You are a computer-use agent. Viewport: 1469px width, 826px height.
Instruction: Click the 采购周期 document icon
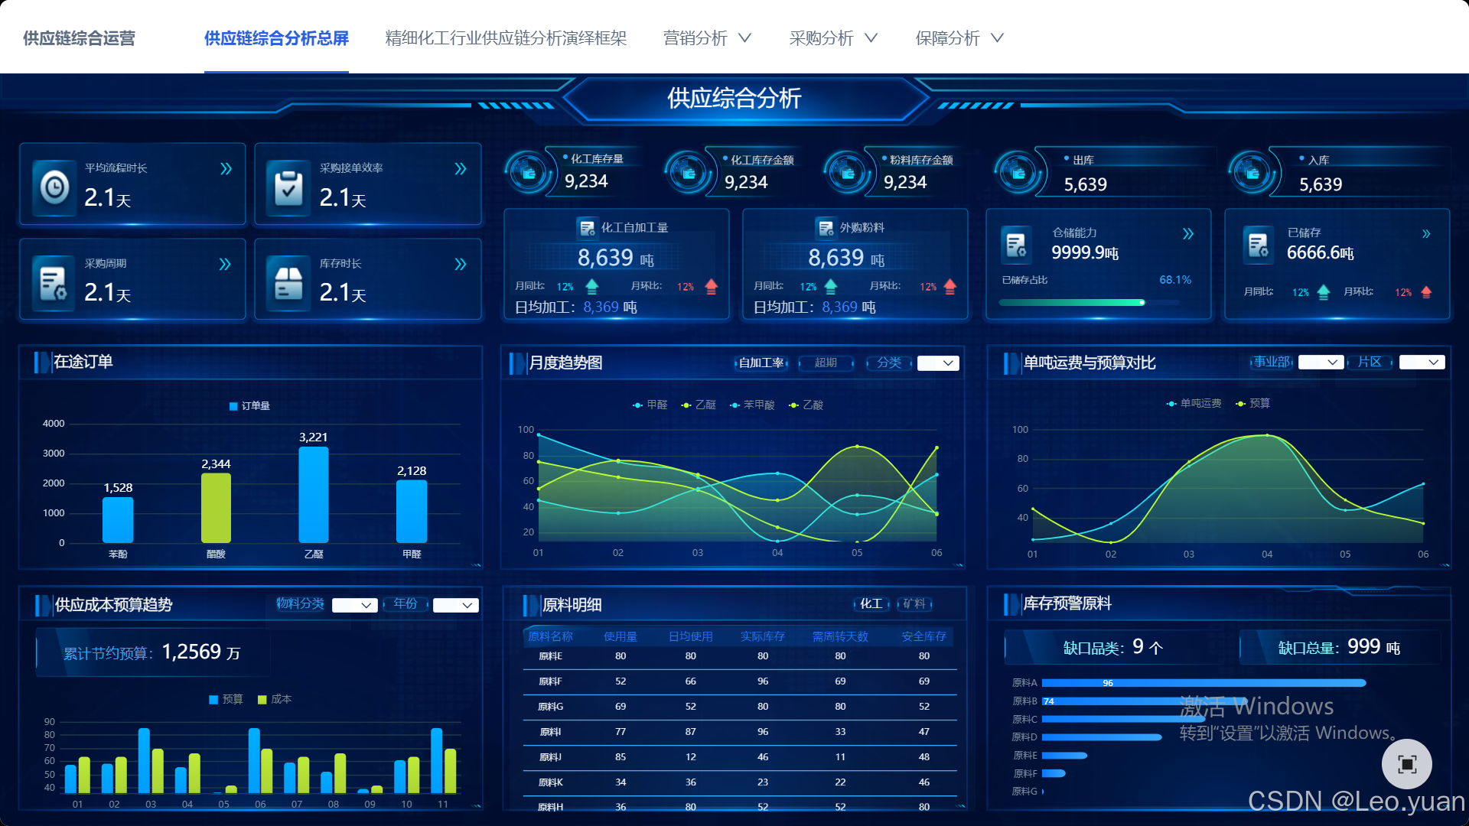click(54, 283)
